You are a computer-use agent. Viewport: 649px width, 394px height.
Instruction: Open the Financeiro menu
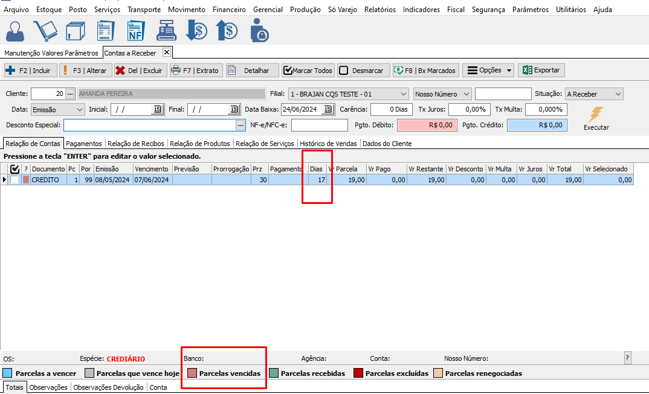228,10
